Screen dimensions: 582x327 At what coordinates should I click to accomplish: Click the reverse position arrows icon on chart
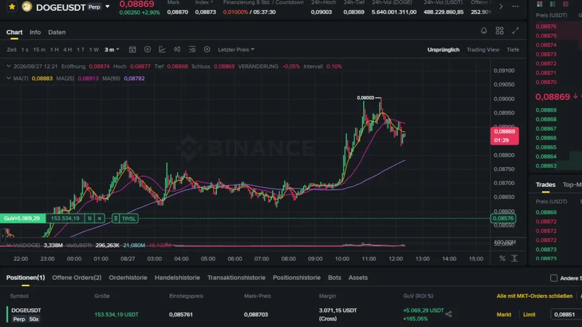[x=90, y=218]
